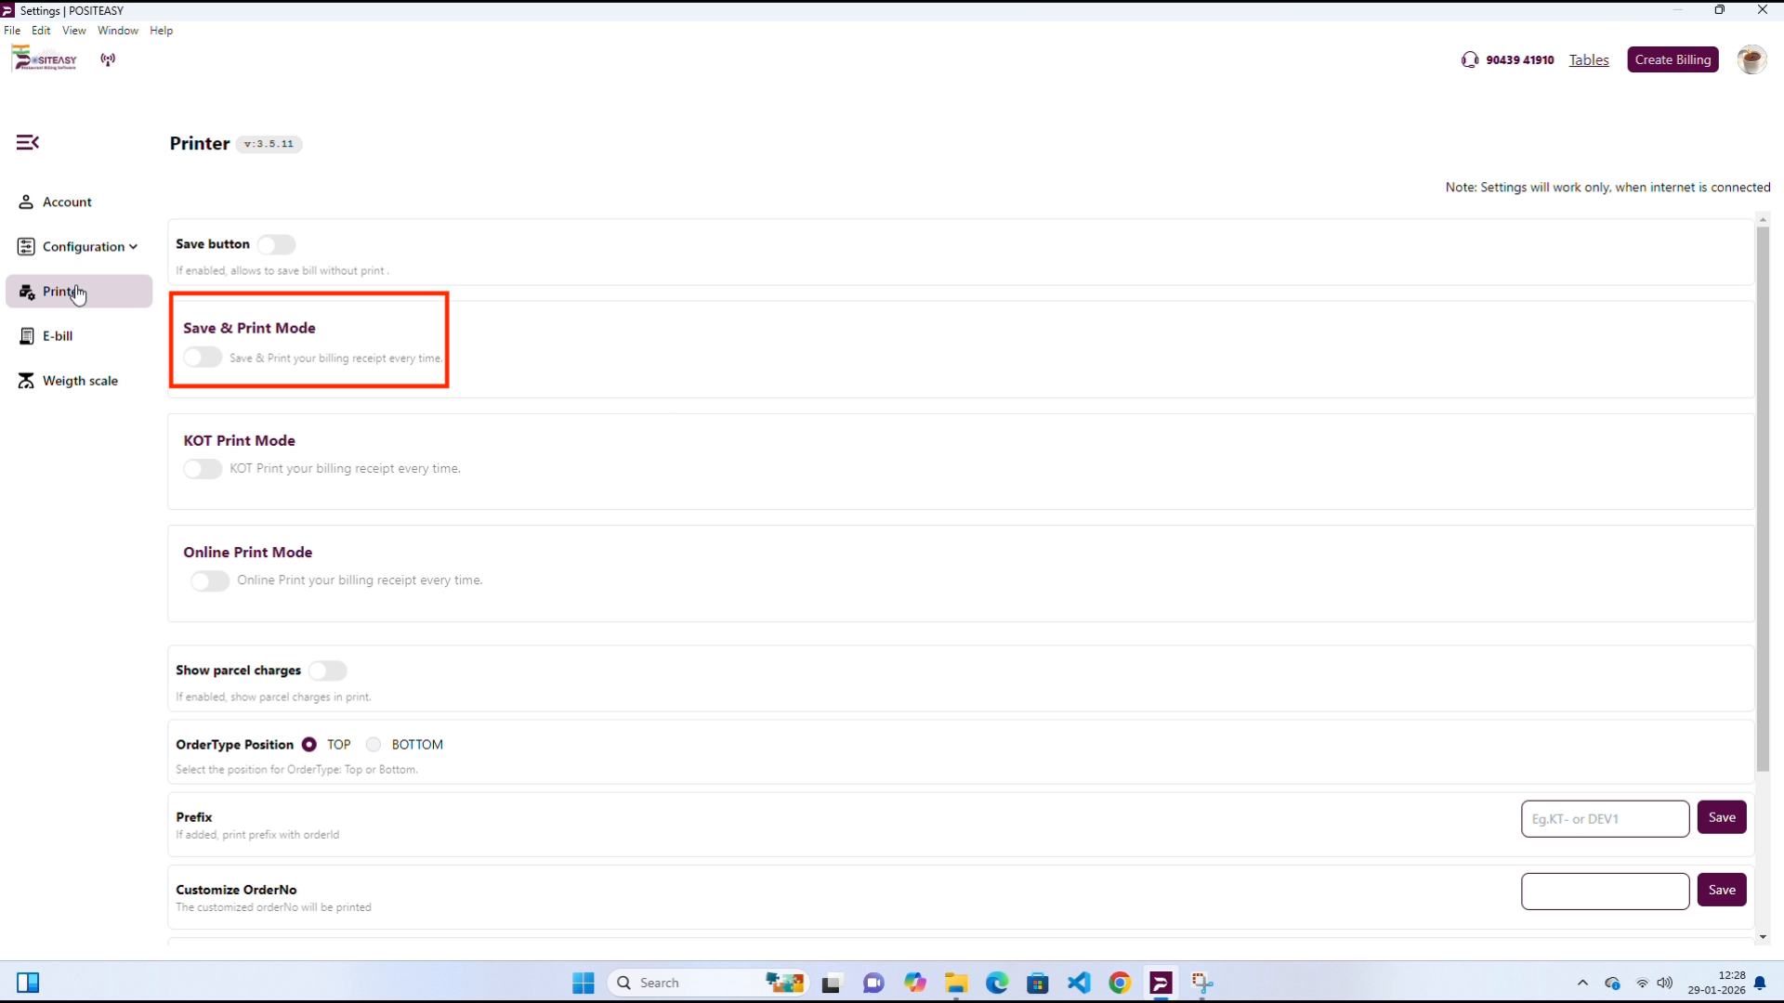The height and width of the screenshot is (1003, 1784).
Task: Select BOTTOM for OrderType Position
Action: click(374, 745)
